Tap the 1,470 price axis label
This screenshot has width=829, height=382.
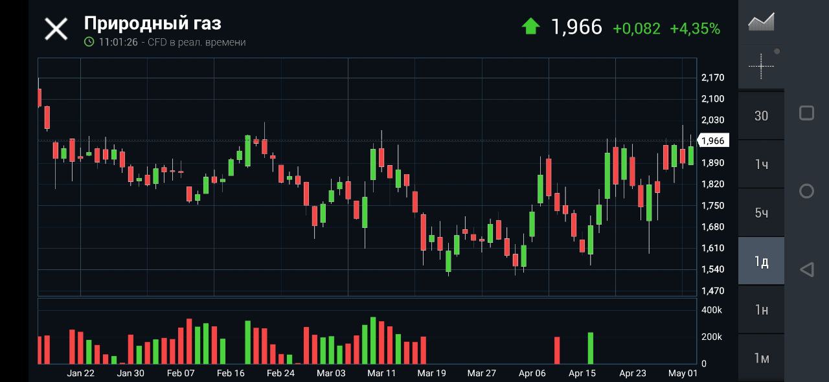713,291
